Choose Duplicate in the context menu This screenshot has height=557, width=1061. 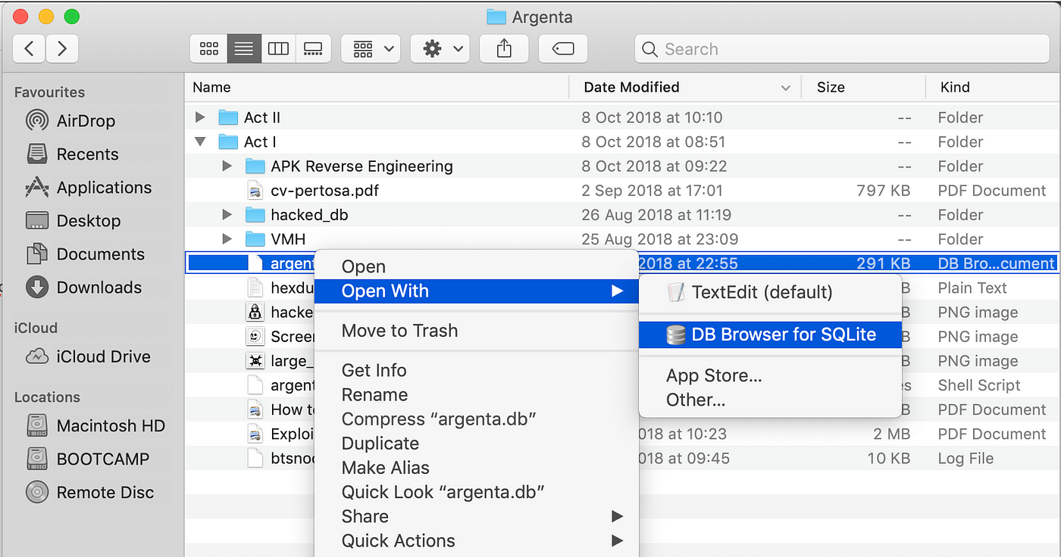click(x=477, y=443)
